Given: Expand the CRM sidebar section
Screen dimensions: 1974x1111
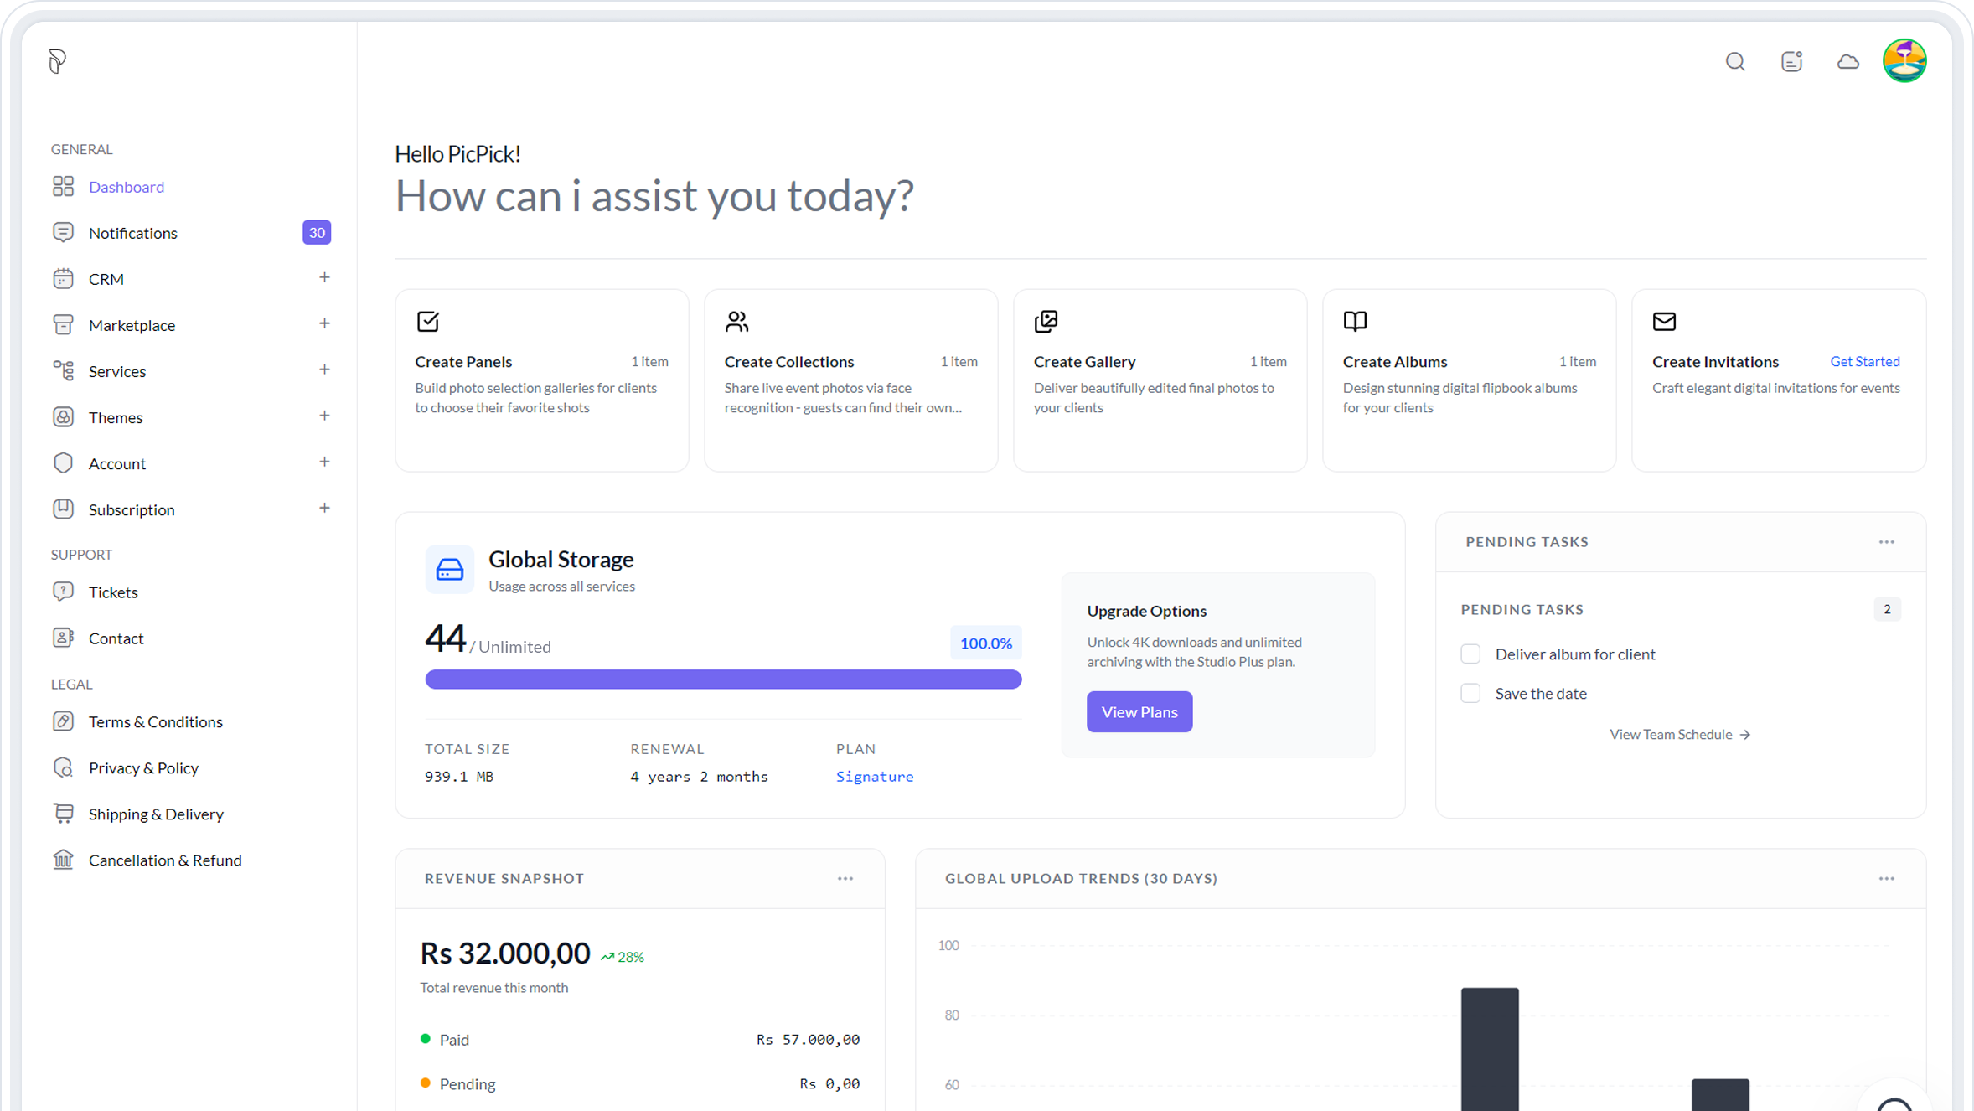Looking at the screenshot, I should tap(324, 277).
